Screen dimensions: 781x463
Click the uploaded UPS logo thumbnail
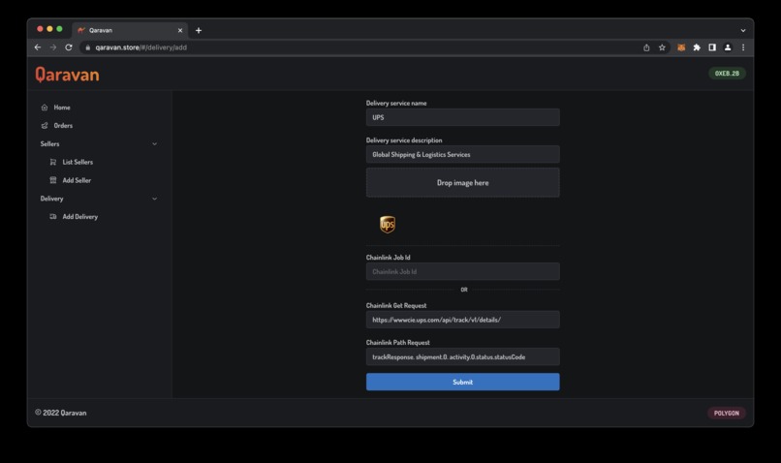point(388,225)
